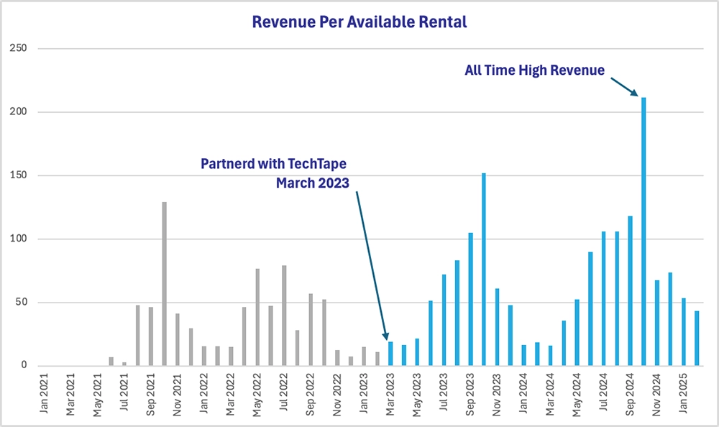Select the gray bar for Oct 2021
This screenshot has height=427, width=719.
coord(164,288)
